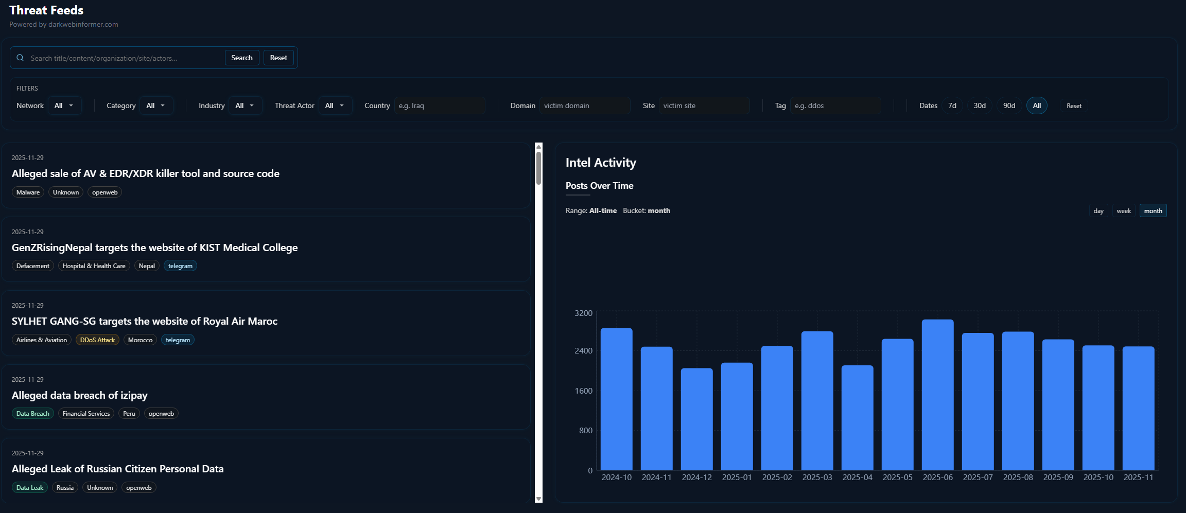Choose the All dates option
This screenshot has height=513, width=1186.
(1036, 105)
